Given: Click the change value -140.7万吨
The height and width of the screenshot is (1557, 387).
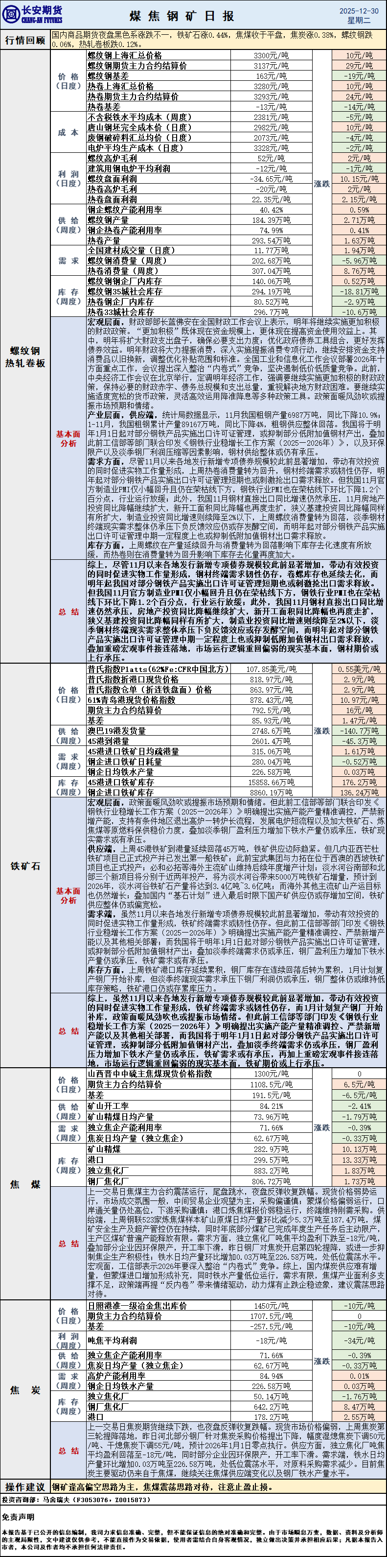Looking at the screenshot, I should (359, 731).
